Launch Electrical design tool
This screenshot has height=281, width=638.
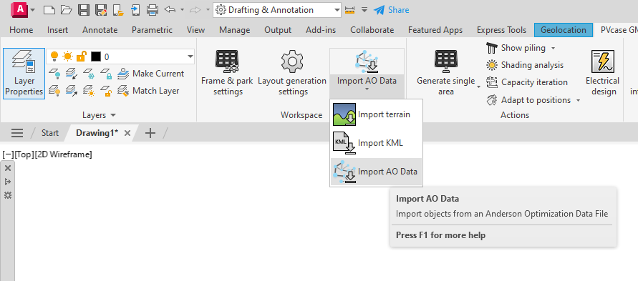tap(602, 73)
